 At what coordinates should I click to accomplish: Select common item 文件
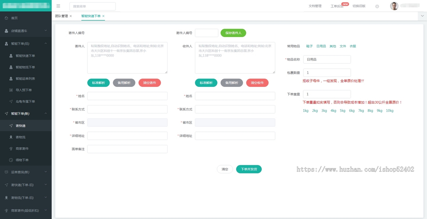[343, 46]
